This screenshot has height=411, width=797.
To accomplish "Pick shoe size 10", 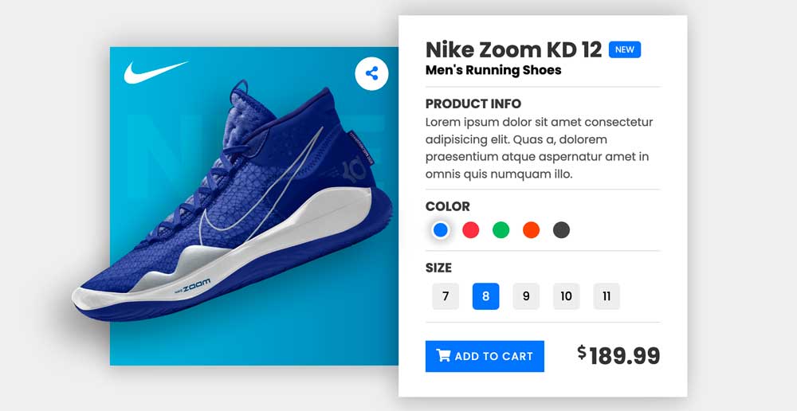I will pos(566,296).
